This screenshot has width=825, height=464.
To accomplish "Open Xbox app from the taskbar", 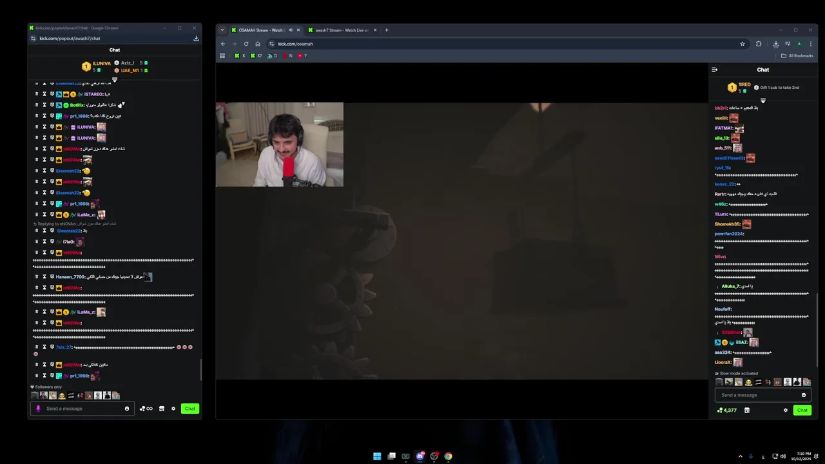I will pos(405,456).
